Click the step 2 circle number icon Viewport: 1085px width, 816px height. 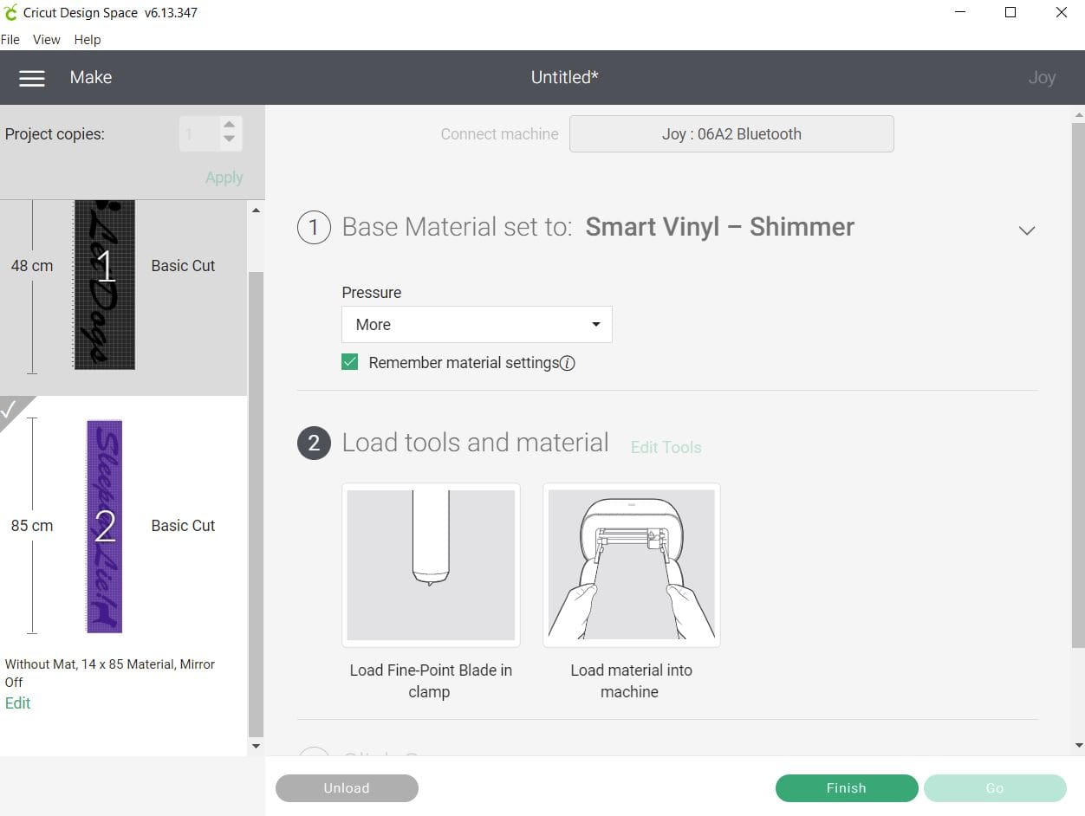click(x=314, y=444)
